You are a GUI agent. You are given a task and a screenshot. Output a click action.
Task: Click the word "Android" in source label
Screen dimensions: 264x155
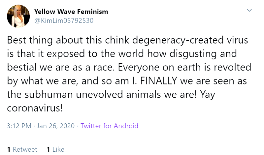point(126,126)
